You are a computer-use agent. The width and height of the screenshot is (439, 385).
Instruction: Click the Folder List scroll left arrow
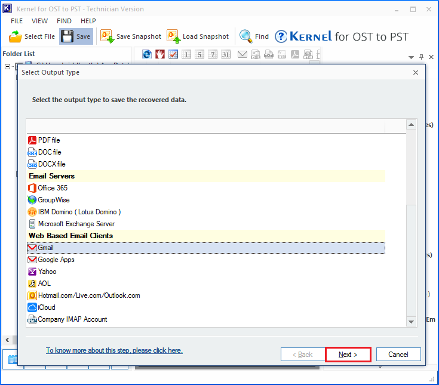(7, 340)
